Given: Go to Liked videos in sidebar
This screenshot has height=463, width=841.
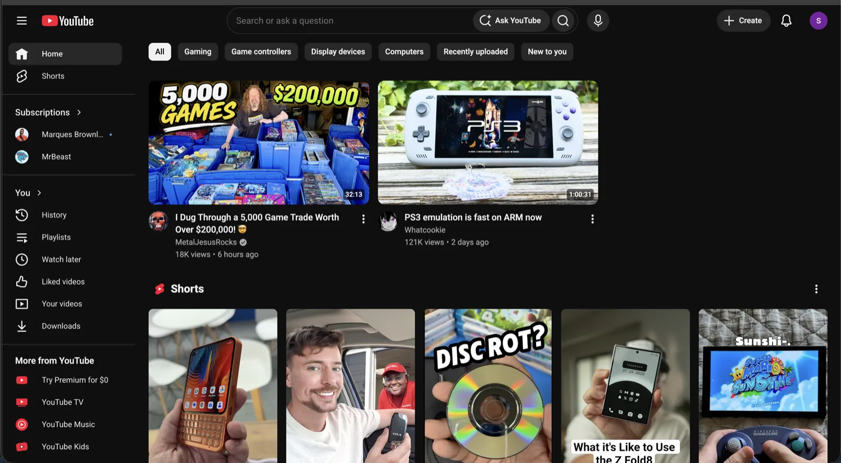Looking at the screenshot, I should pyautogui.click(x=65, y=282).
